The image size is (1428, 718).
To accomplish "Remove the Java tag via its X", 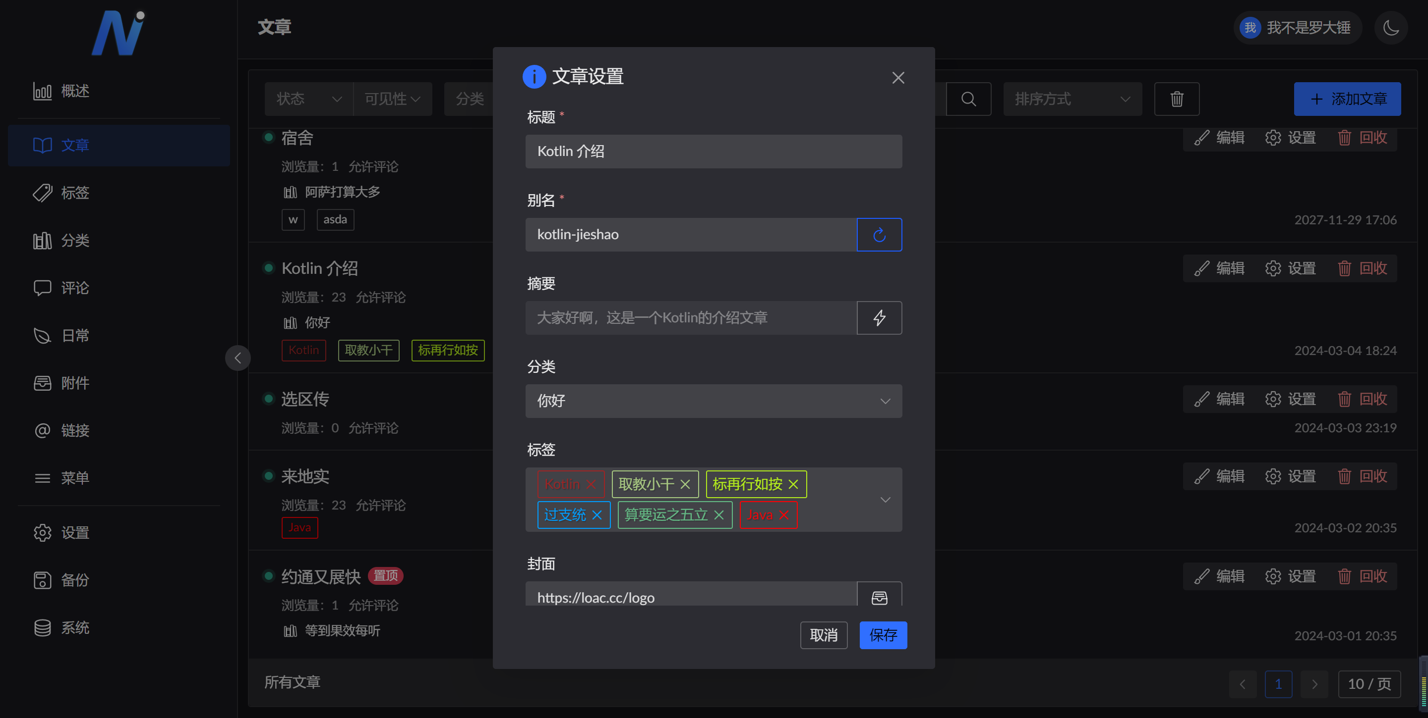I will 784,515.
